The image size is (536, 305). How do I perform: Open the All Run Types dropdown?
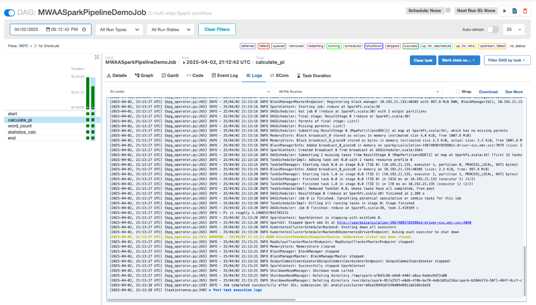point(119,29)
